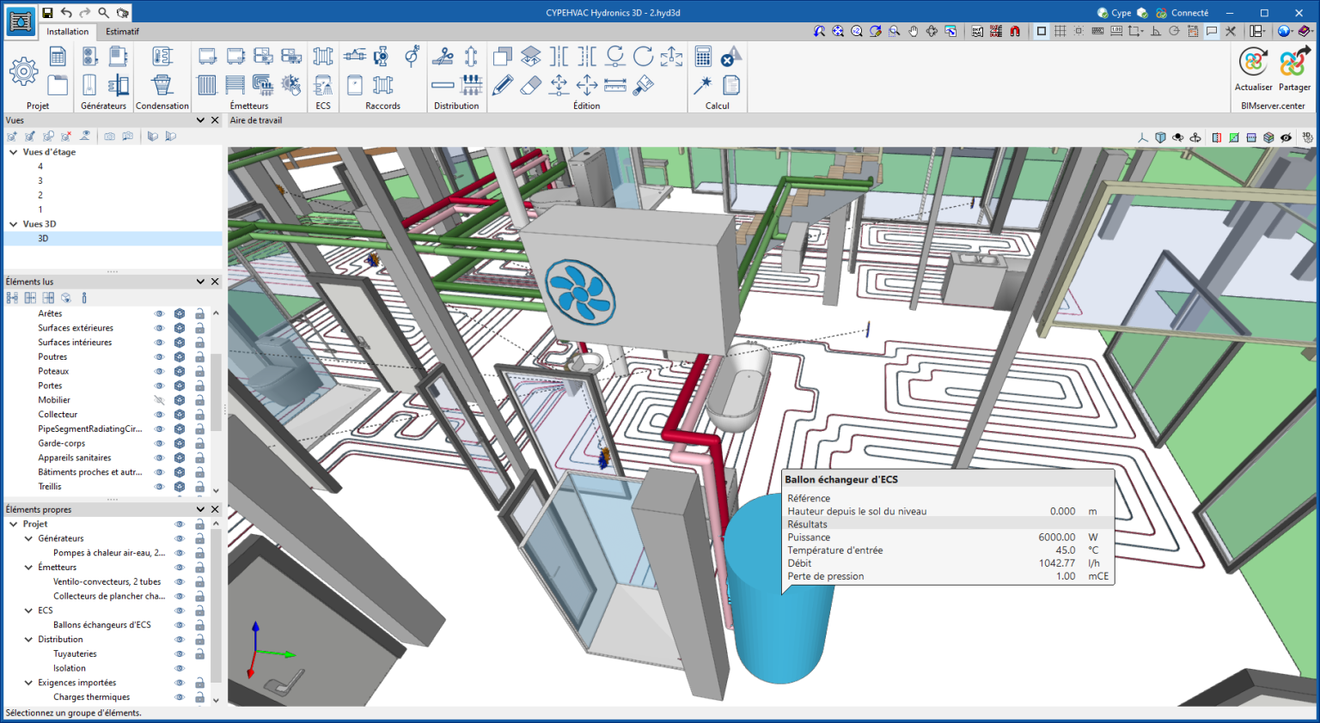1320x723 pixels.
Task: Collapse the Éléments lus panel chevron
Action: coord(200,282)
